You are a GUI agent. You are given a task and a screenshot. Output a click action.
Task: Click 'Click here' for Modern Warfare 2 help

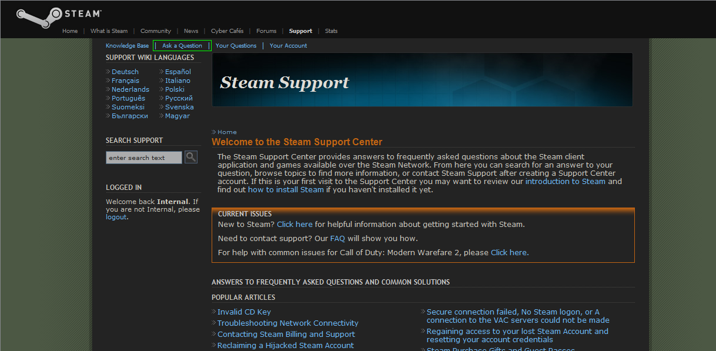[x=508, y=253]
